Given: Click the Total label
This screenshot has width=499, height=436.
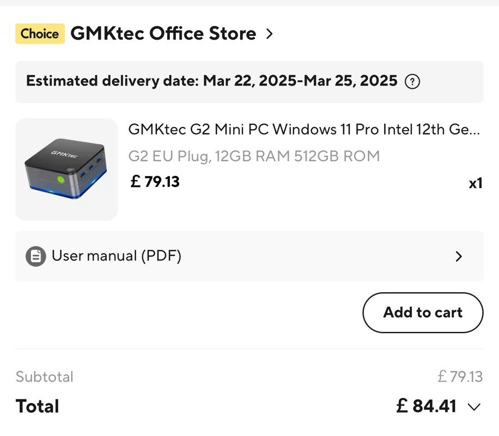Looking at the screenshot, I should pyautogui.click(x=38, y=407).
